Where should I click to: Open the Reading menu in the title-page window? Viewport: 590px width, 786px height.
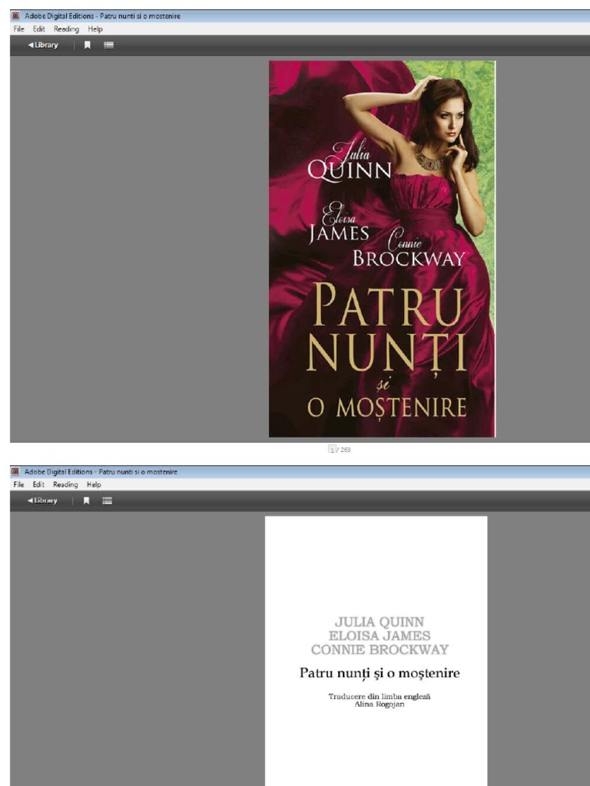(x=66, y=485)
